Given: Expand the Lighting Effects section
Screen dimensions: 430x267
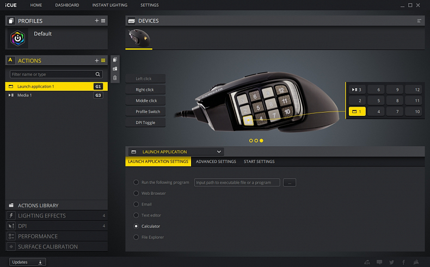Looking at the screenshot, I should coord(56,215).
